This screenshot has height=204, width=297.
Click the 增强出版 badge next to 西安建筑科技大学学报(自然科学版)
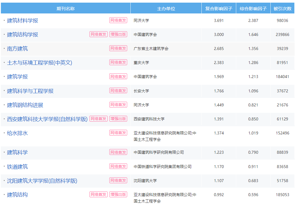point(118,118)
